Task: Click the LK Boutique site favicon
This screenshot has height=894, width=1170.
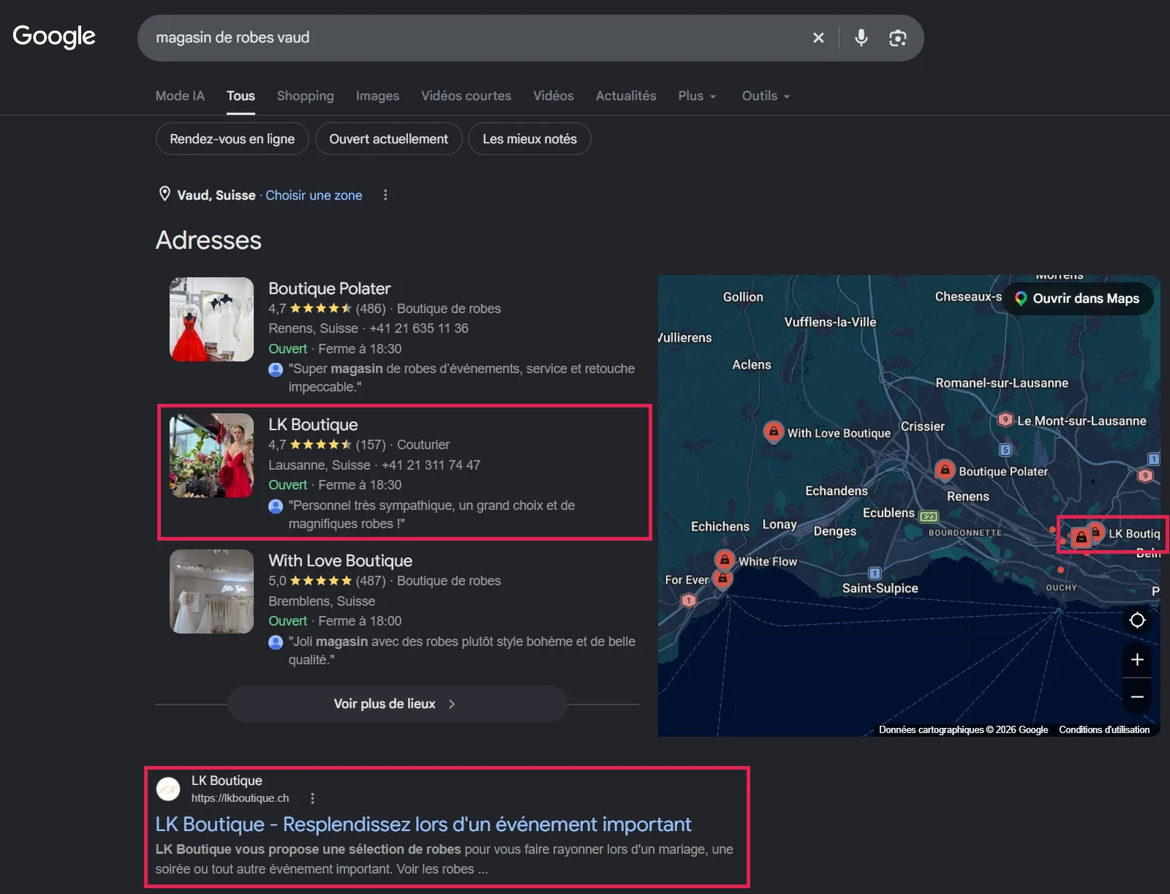Action: click(x=168, y=789)
